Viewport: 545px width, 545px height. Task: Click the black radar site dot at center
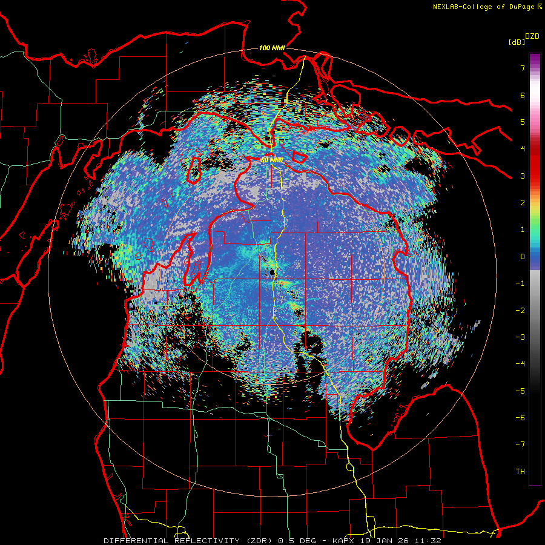click(272, 272)
